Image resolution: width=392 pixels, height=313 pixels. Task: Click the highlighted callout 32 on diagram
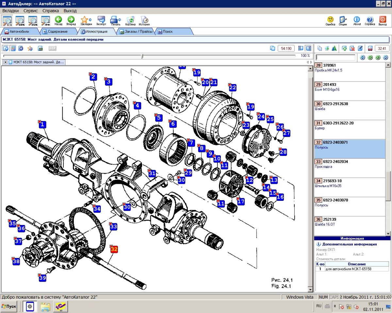pyautogui.click(x=114, y=249)
